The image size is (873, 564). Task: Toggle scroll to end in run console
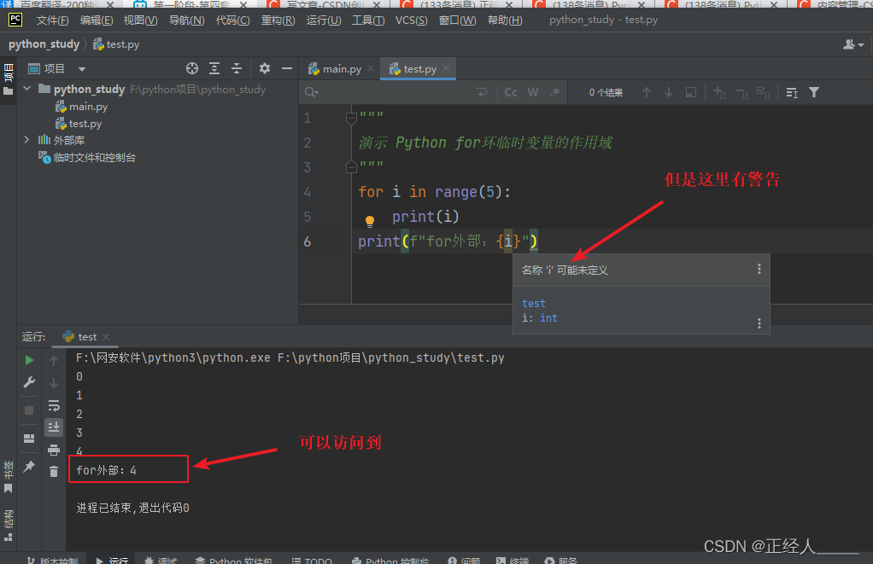[x=54, y=427]
